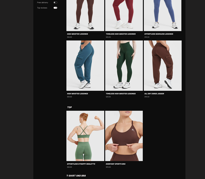This screenshot has height=179, width=205.
Task: Click the All Day Cargo Jogger $90.00 price
Action: point(147,97)
